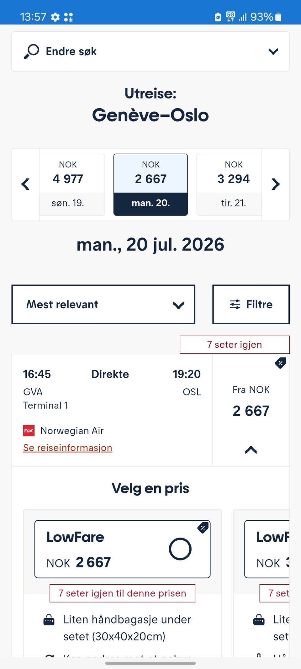Image resolution: width=301 pixels, height=669 pixels.
Task: Tap the handbag icon beside Liten håndbagasje
Action: (49, 620)
